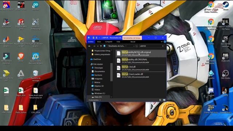The height and width of the screenshot is (131, 233).
Task: Open the Sekiro Shadows Die Twice shortcut
Action: (226, 24)
